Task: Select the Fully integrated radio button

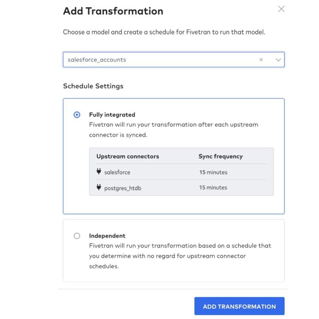Action: (77, 115)
